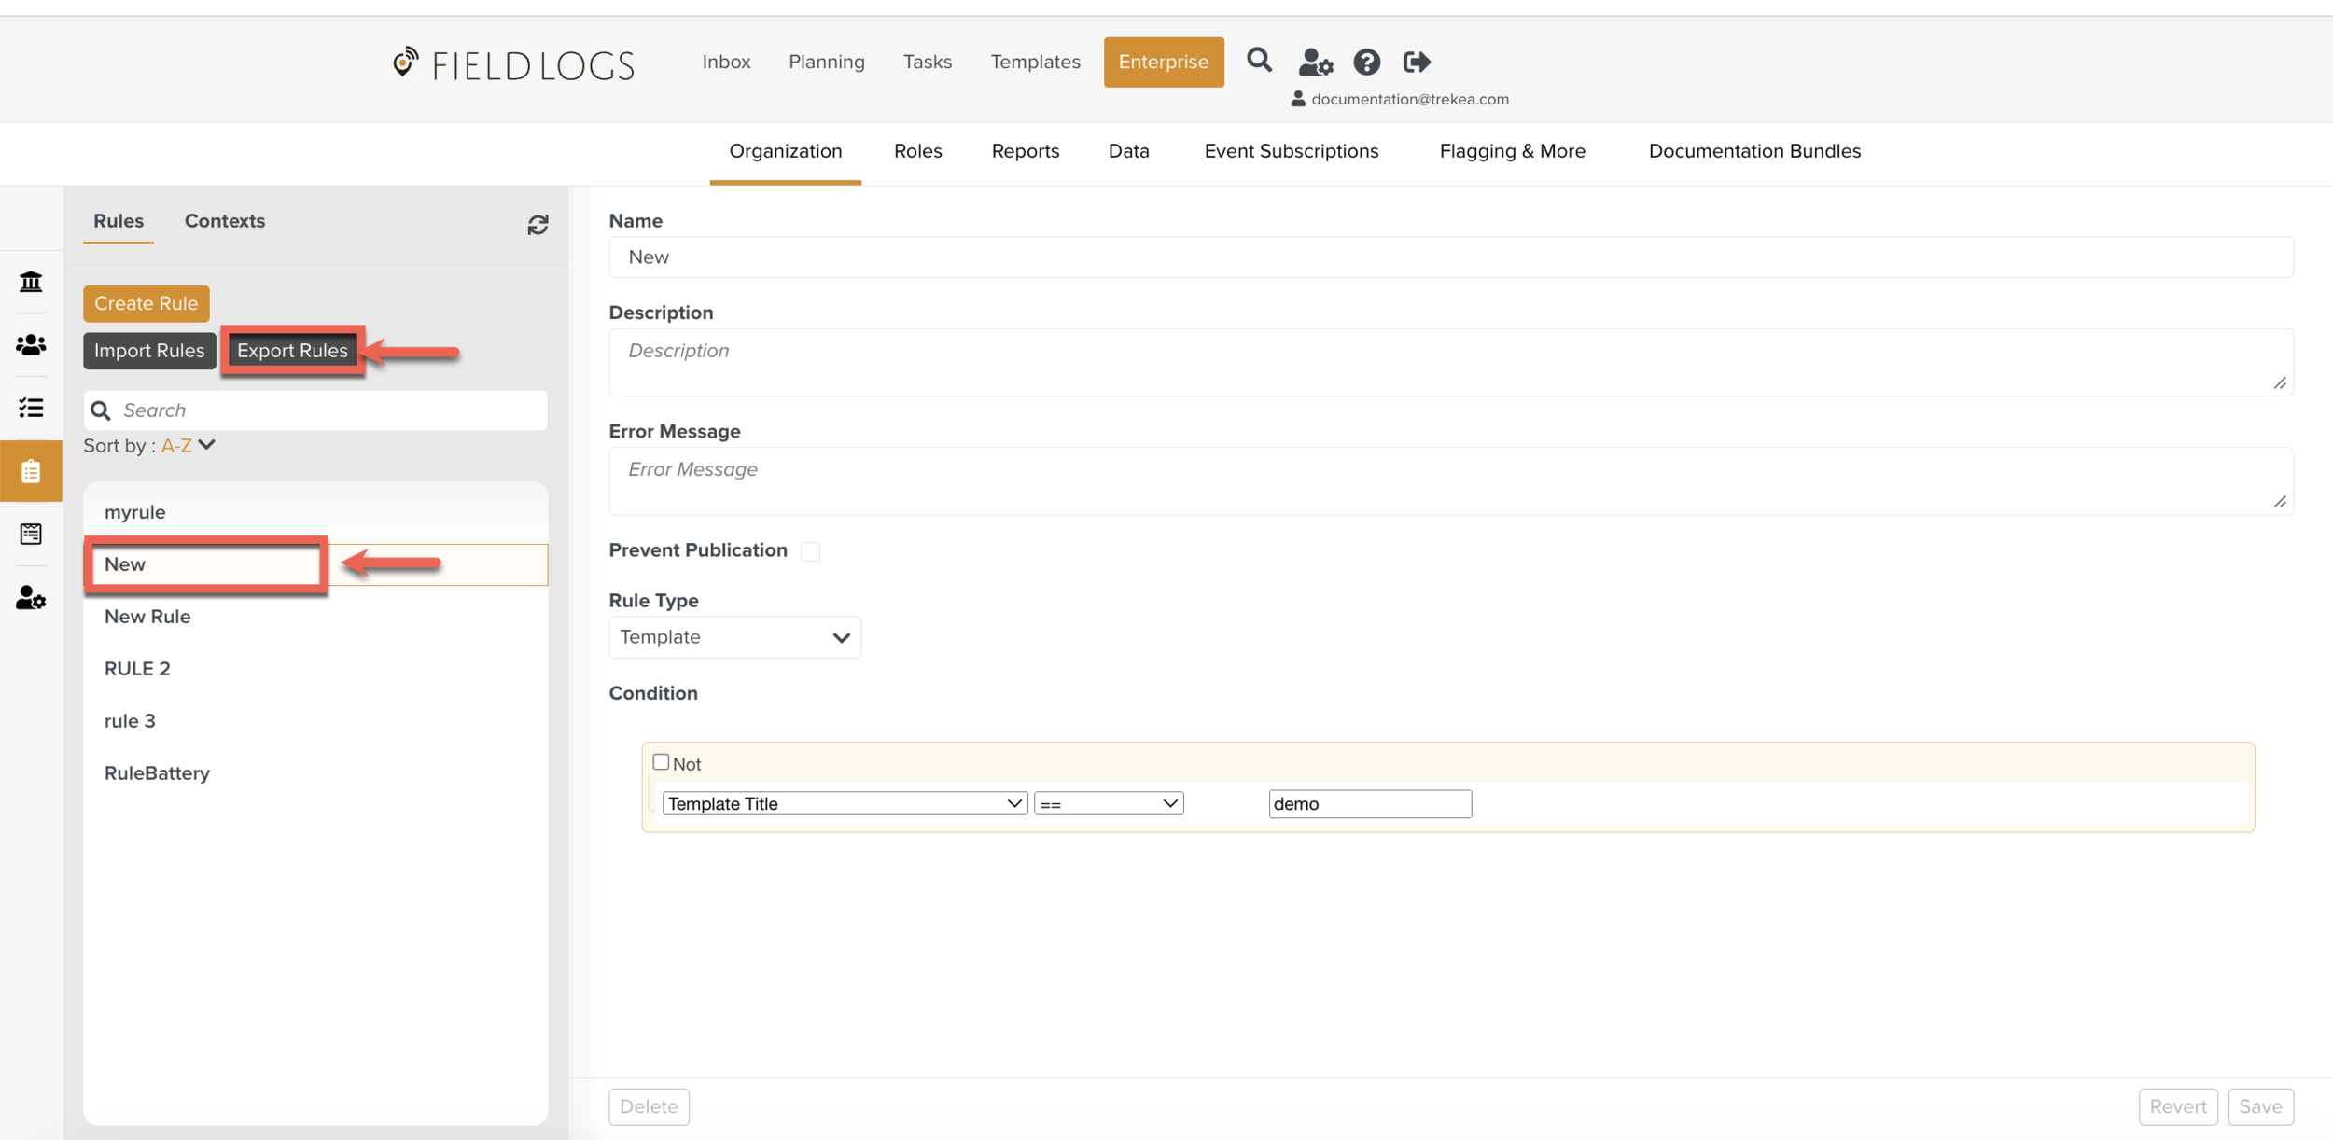The image size is (2333, 1140).
Task: Click the Create Rule button
Action: pyautogui.click(x=146, y=303)
